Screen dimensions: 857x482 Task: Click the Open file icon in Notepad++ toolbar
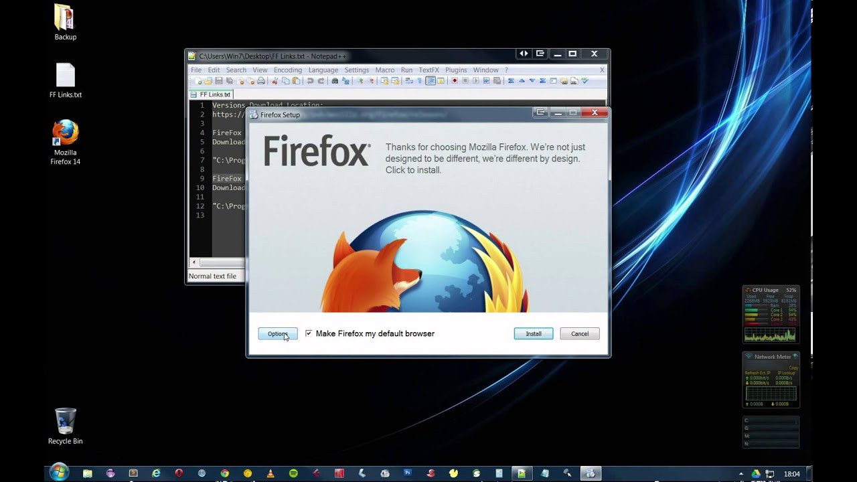[208, 81]
